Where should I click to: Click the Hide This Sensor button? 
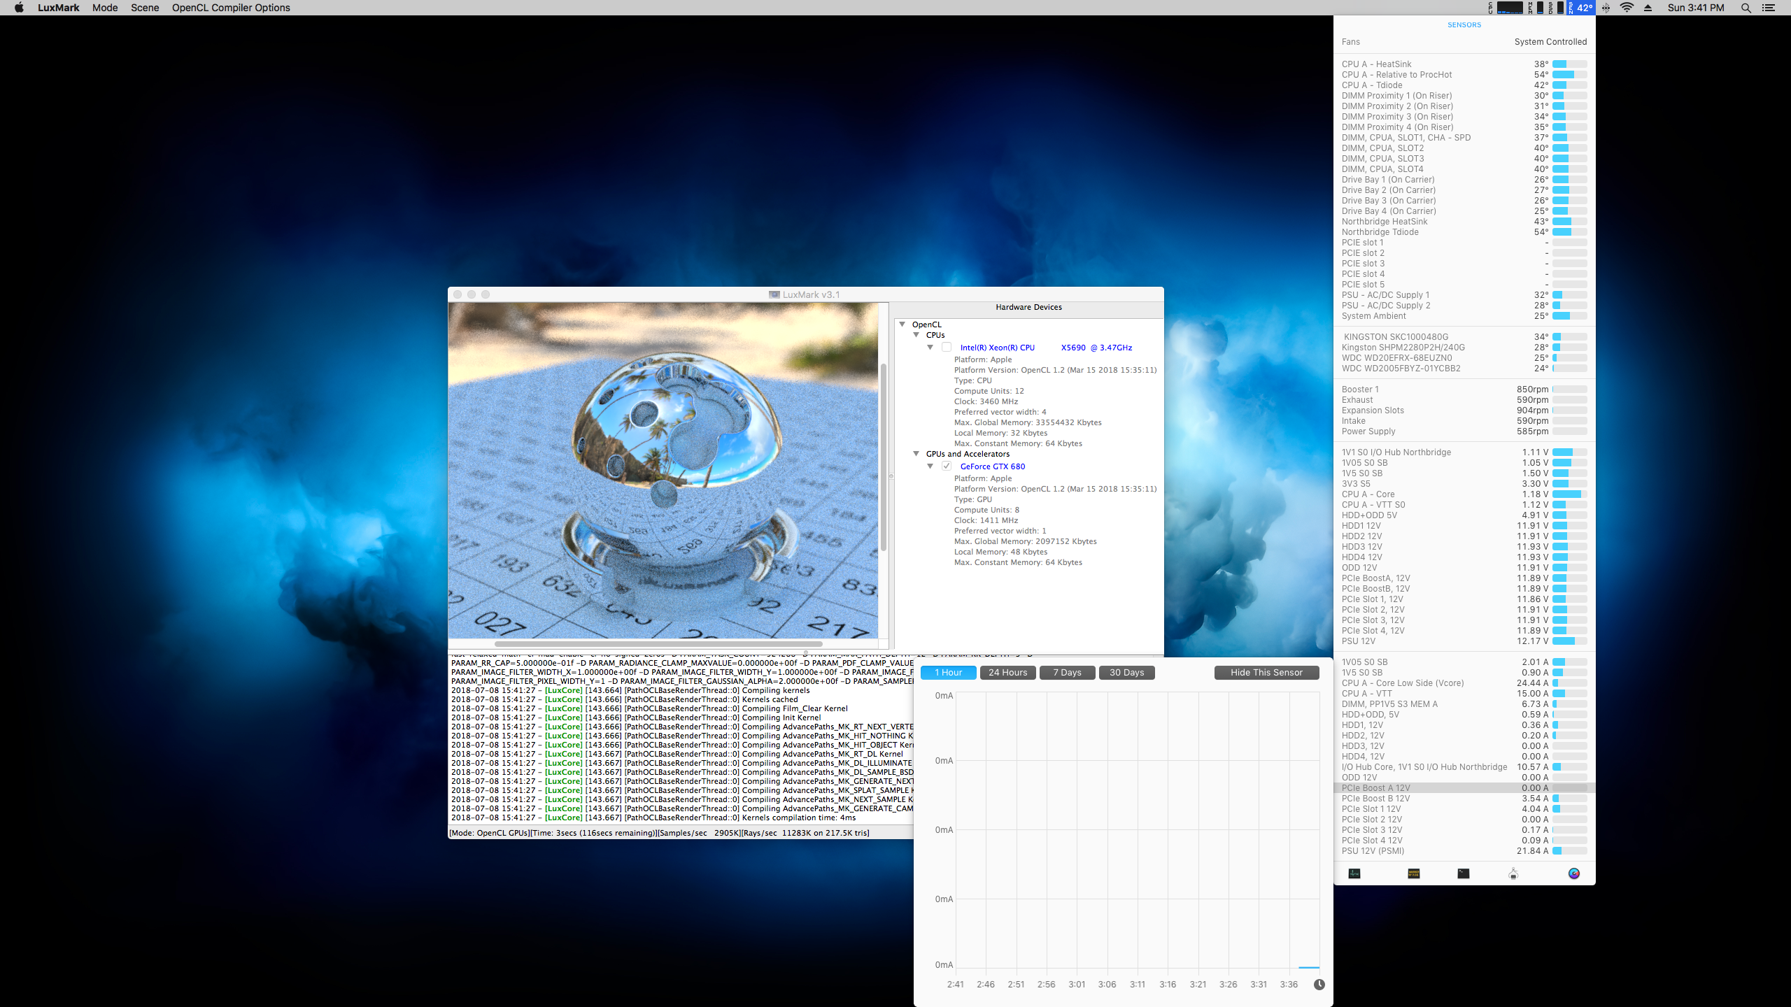(1266, 673)
